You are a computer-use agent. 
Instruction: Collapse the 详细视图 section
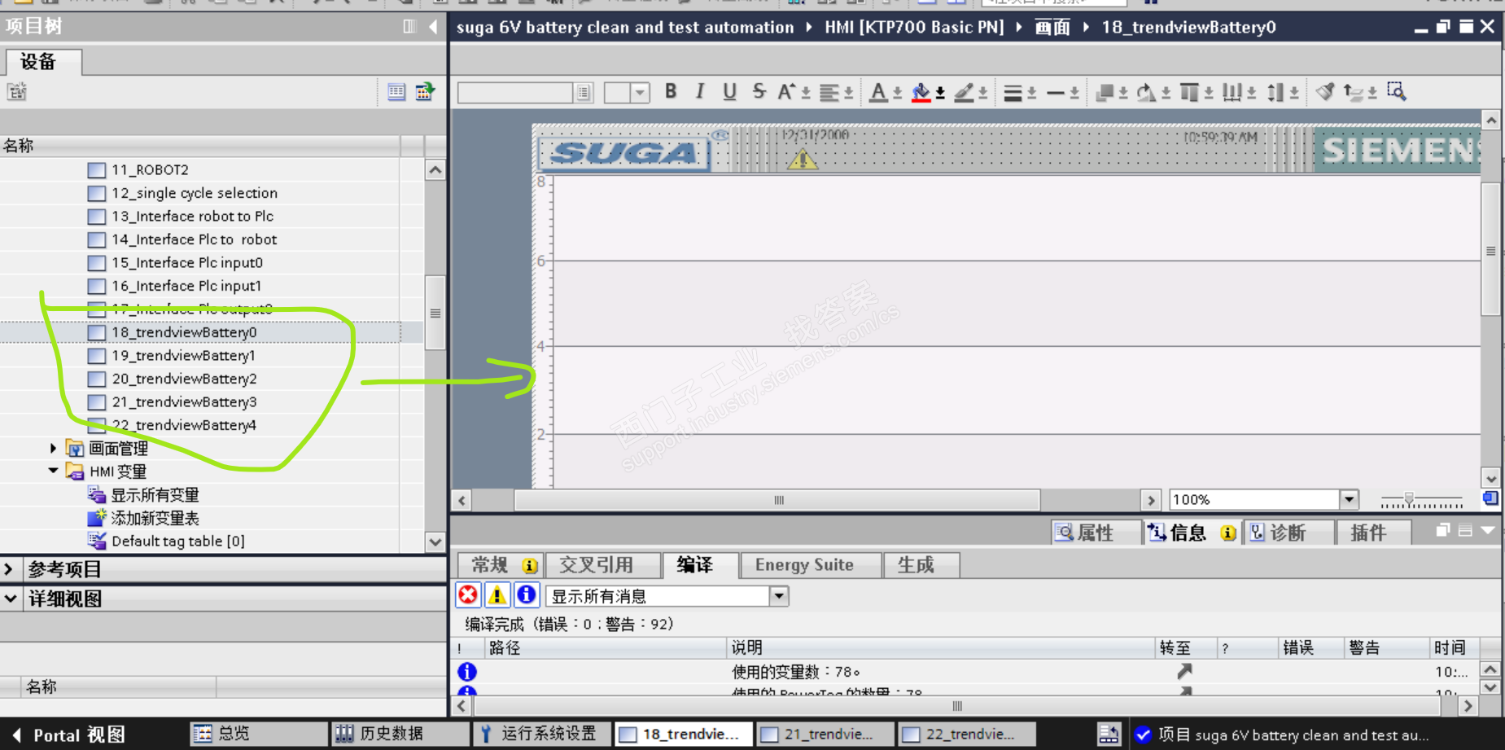(11, 599)
